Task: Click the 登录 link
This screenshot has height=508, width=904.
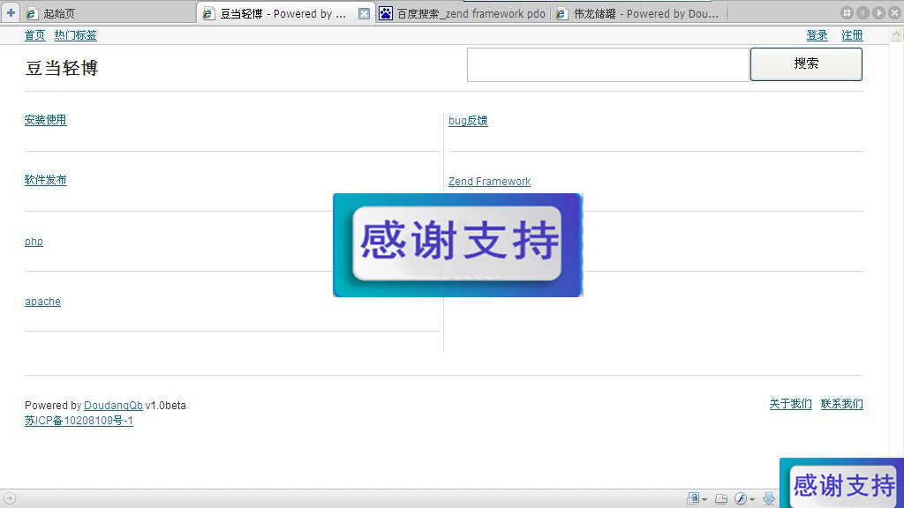Action: click(x=817, y=35)
